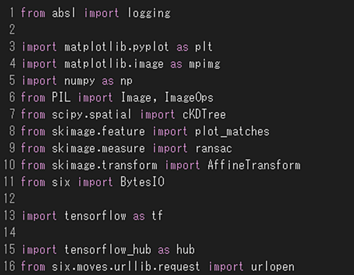Click tensorflow on line 13
The height and width of the screenshot is (275, 354).
pos(95,216)
